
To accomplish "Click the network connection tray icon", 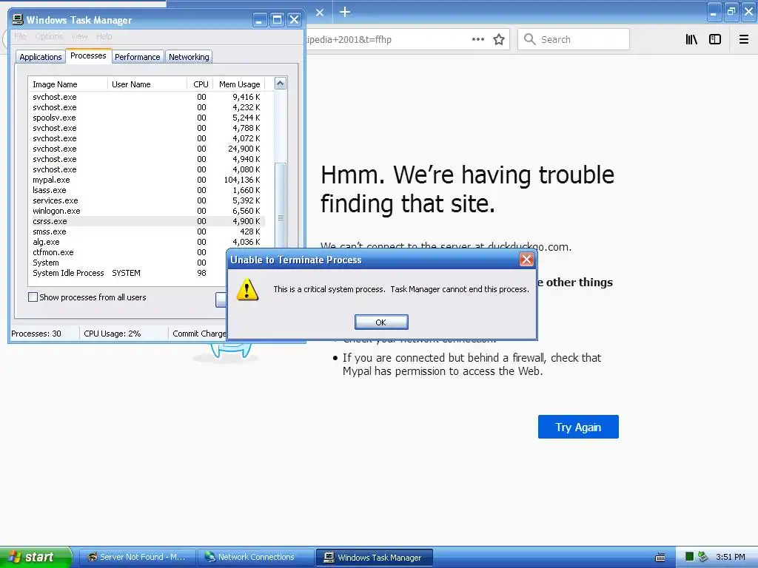I will pyautogui.click(x=702, y=557).
